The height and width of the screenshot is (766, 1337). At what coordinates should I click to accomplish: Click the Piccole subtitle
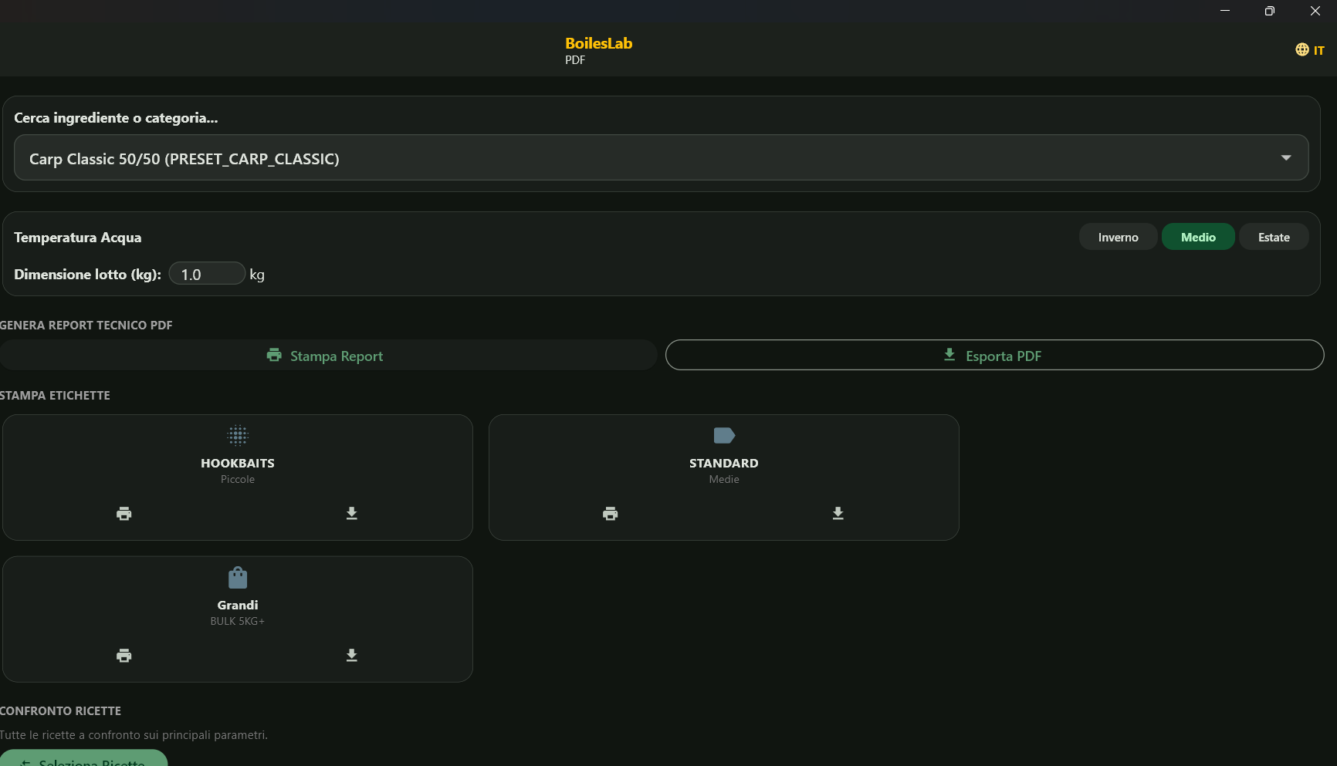[x=238, y=479]
